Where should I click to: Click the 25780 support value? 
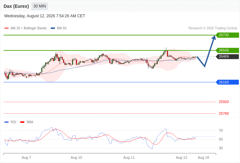224,113
